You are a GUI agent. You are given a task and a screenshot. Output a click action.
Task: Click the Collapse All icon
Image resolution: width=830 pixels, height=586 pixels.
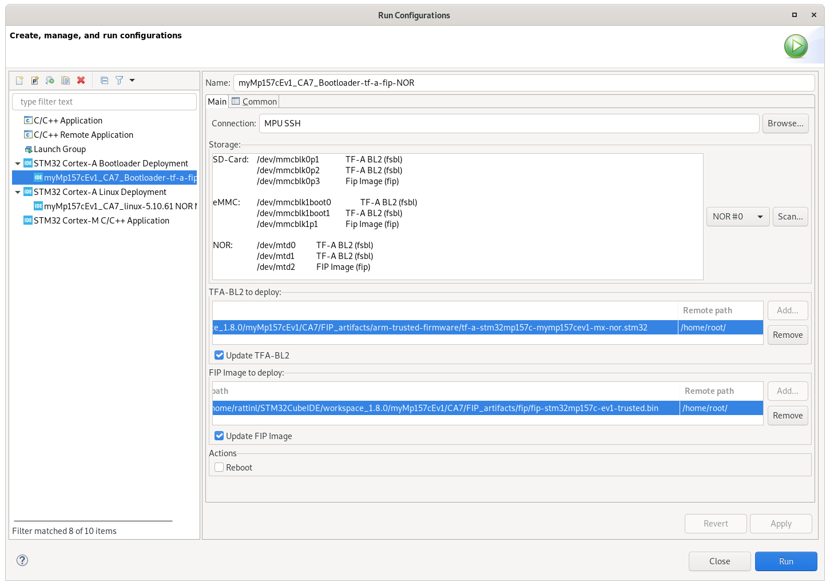point(104,81)
